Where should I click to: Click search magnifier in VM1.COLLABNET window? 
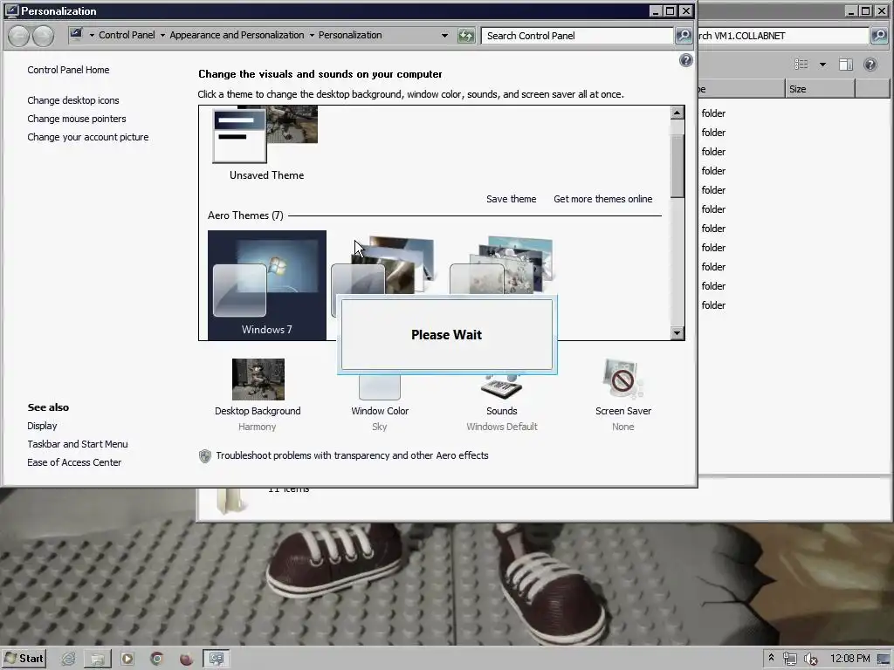(878, 36)
